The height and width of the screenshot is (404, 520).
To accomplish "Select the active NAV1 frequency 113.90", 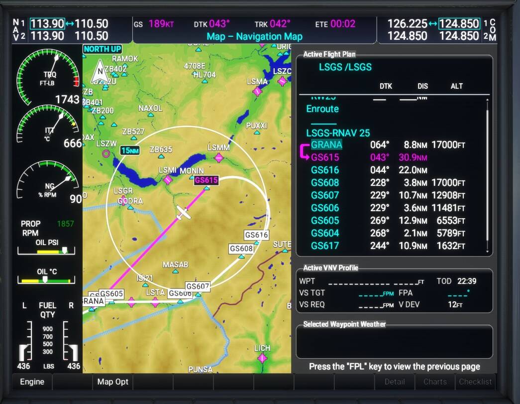I will click(47, 23).
